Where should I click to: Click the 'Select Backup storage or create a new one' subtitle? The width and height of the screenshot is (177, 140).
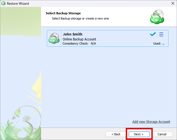[80, 18]
